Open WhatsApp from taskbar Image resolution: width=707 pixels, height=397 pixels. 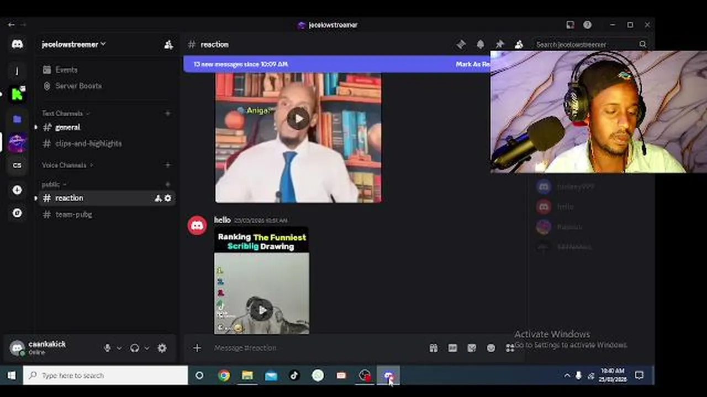tap(318, 375)
